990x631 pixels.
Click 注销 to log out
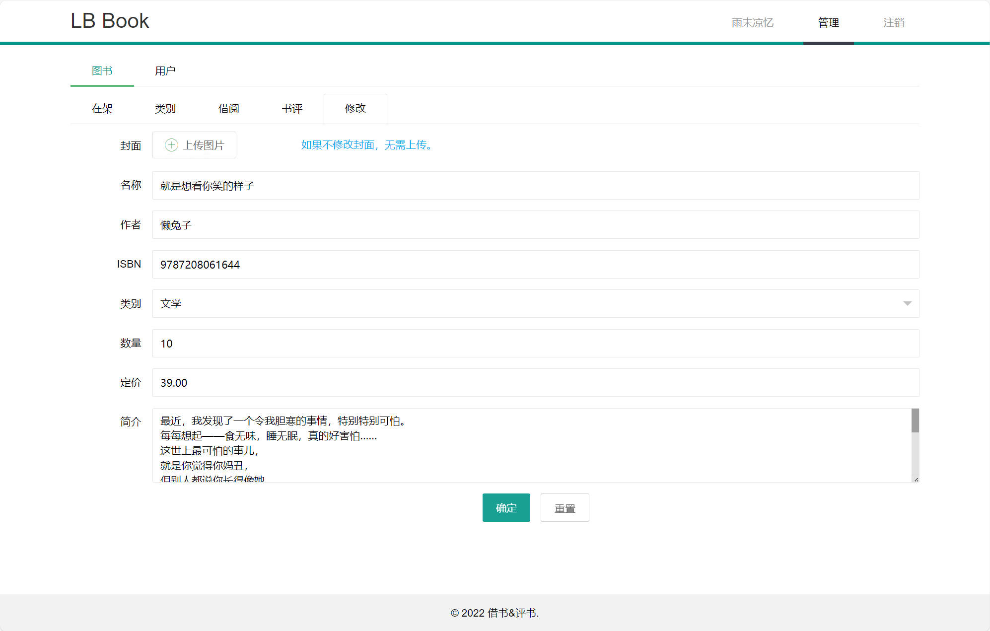point(894,23)
